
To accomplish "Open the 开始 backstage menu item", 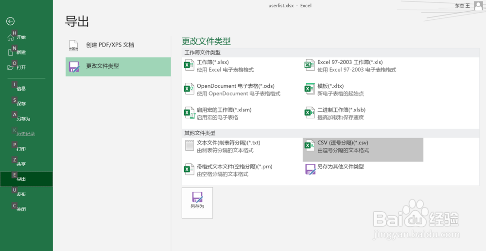I will point(26,37).
